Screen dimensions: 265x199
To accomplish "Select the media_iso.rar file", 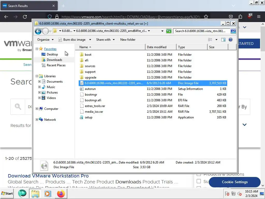I will tap(153, 111).
